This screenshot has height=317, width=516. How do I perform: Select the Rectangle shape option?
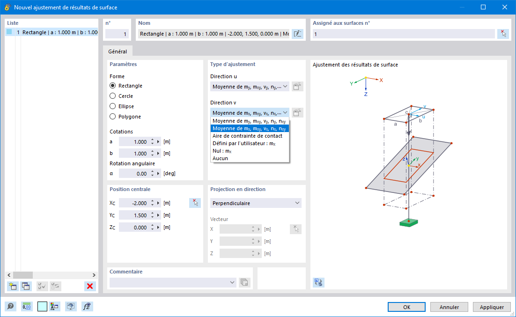coord(112,86)
